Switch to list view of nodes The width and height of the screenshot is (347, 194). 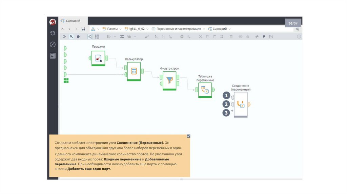click(x=97, y=37)
